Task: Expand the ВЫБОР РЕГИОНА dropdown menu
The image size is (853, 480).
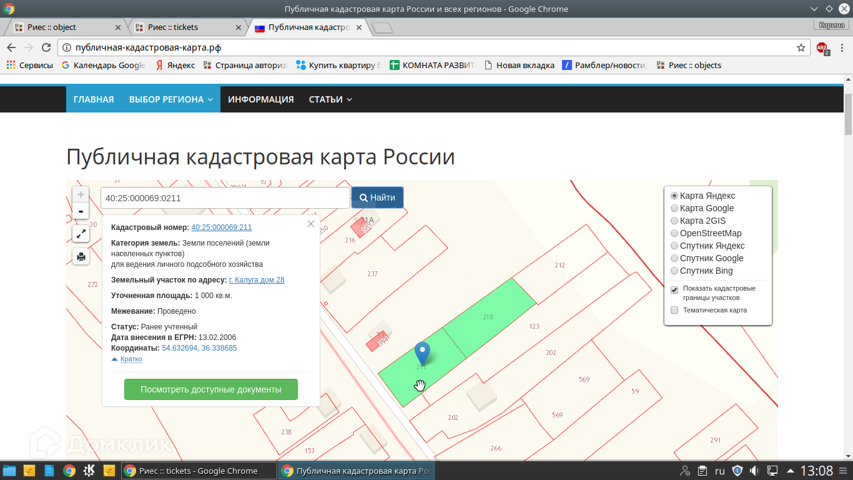Action: (x=171, y=99)
